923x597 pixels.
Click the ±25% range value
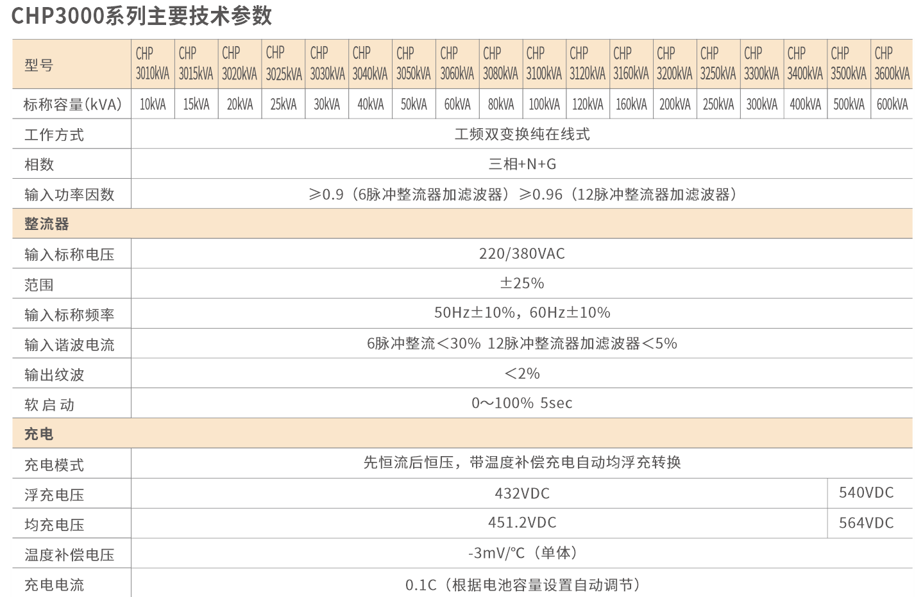click(x=521, y=284)
